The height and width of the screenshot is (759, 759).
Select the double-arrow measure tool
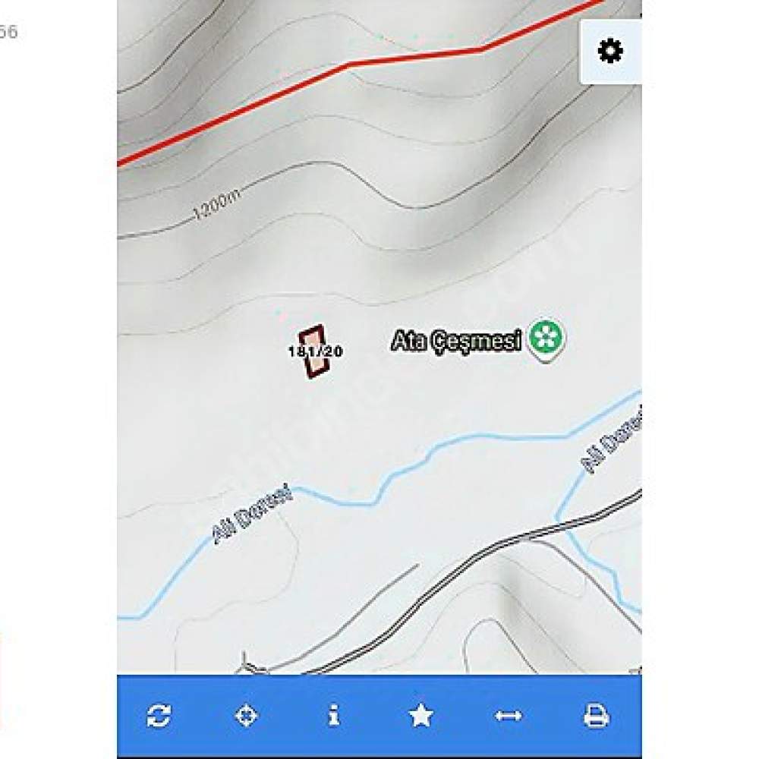pos(509,716)
